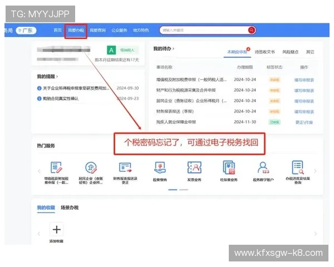
Task: Click the 办理期限 column header
Action: pyautogui.click(x=245, y=67)
